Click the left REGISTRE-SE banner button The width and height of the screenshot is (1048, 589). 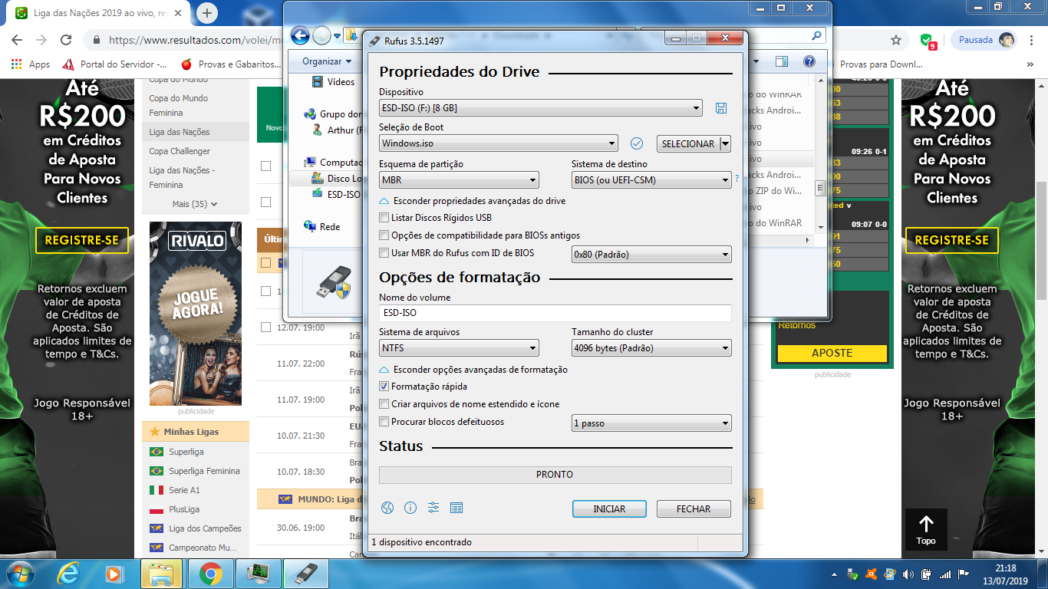coord(81,240)
